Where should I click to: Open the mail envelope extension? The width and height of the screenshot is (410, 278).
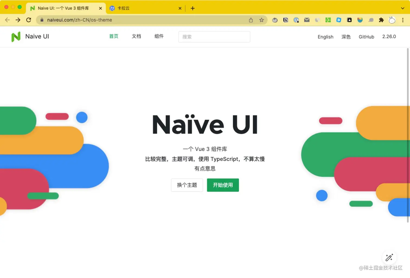pyautogui.click(x=307, y=20)
